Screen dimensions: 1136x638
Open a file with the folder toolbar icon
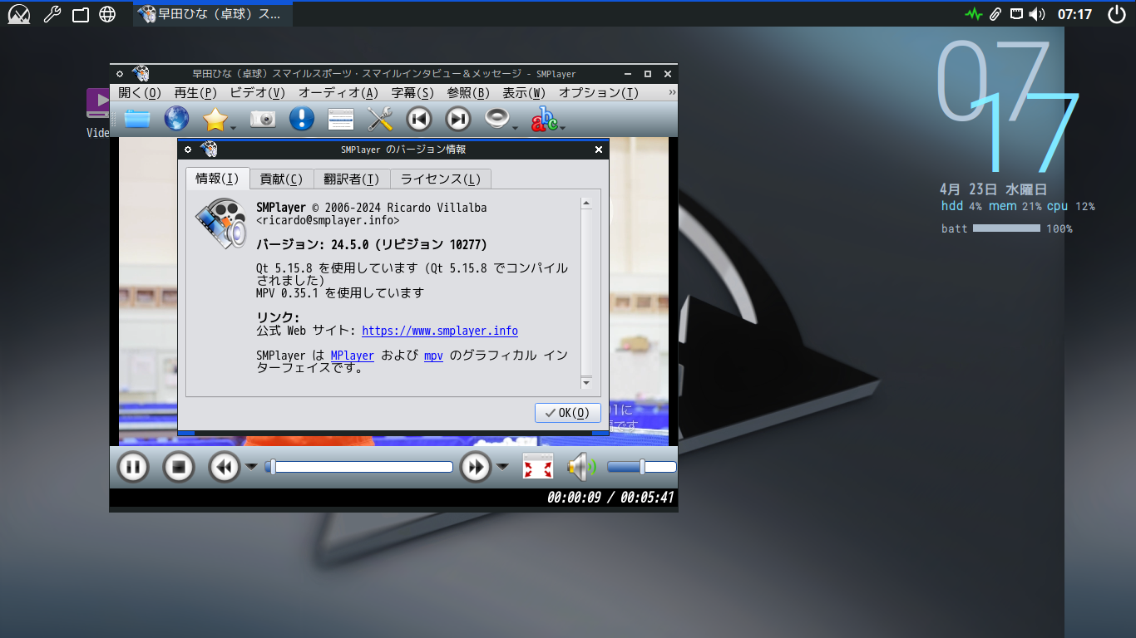pos(138,119)
